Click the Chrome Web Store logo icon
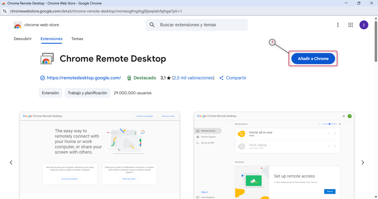 tap(18, 25)
